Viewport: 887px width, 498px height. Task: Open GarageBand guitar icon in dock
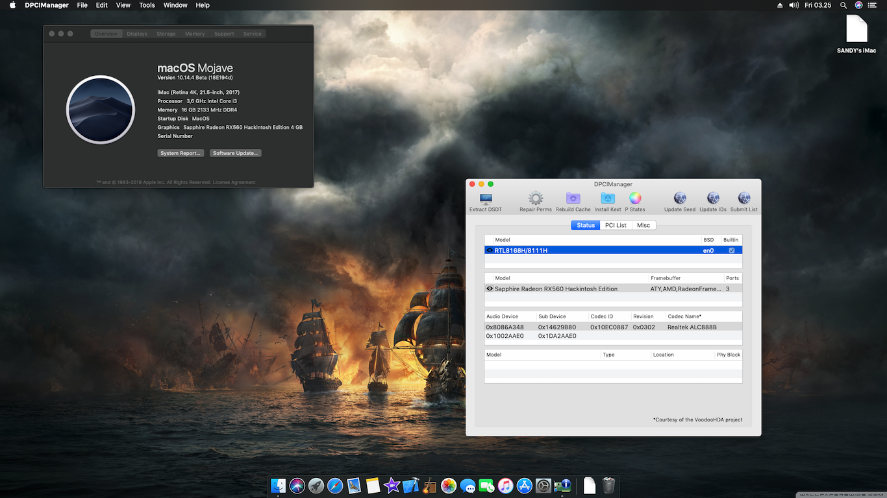point(429,486)
